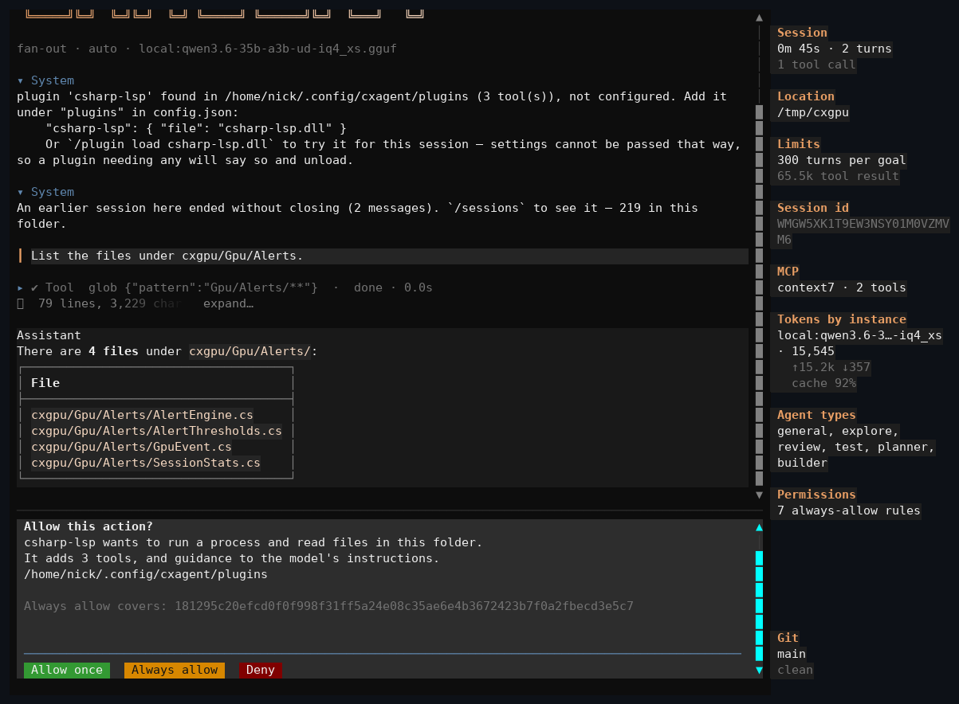The image size is (959, 704).
Task: Click the token count '· 15,545'
Action: (x=806, y=351)
